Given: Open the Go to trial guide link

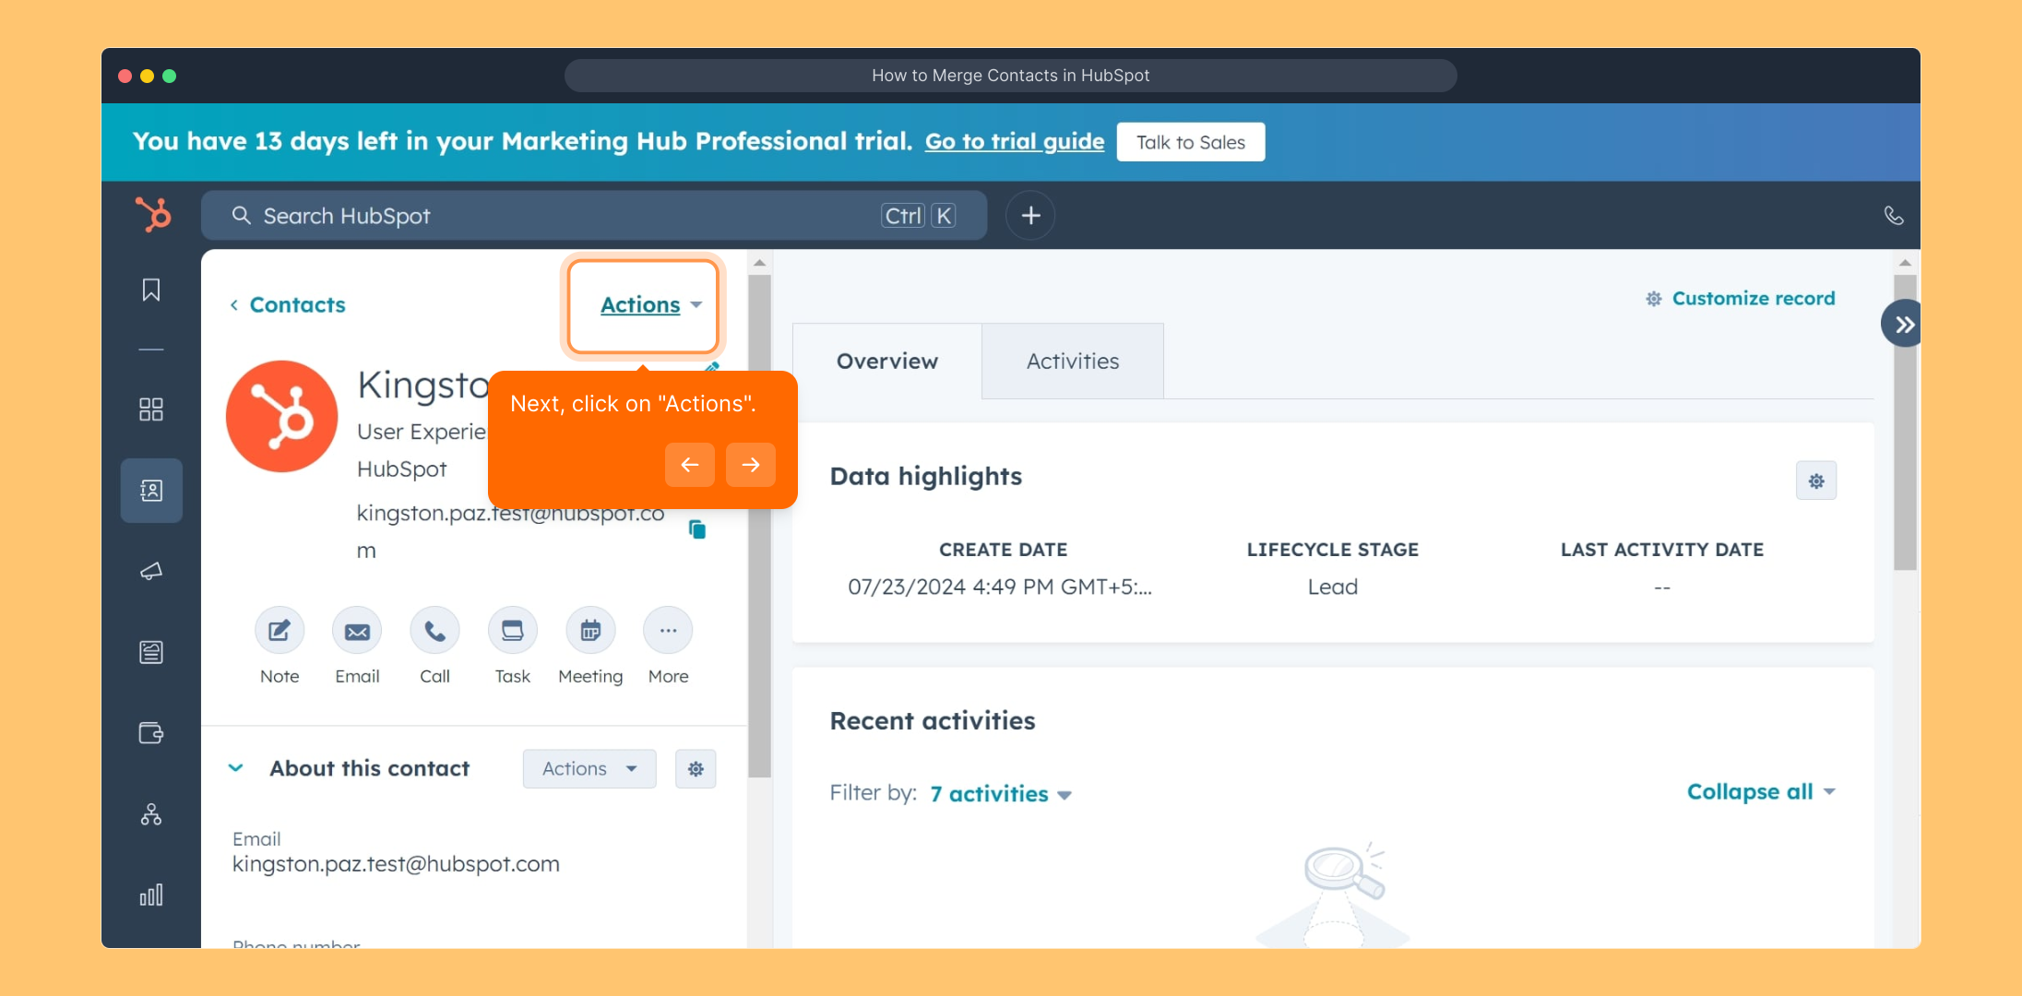Looking at the screenshot, I should click(1014, 142).
